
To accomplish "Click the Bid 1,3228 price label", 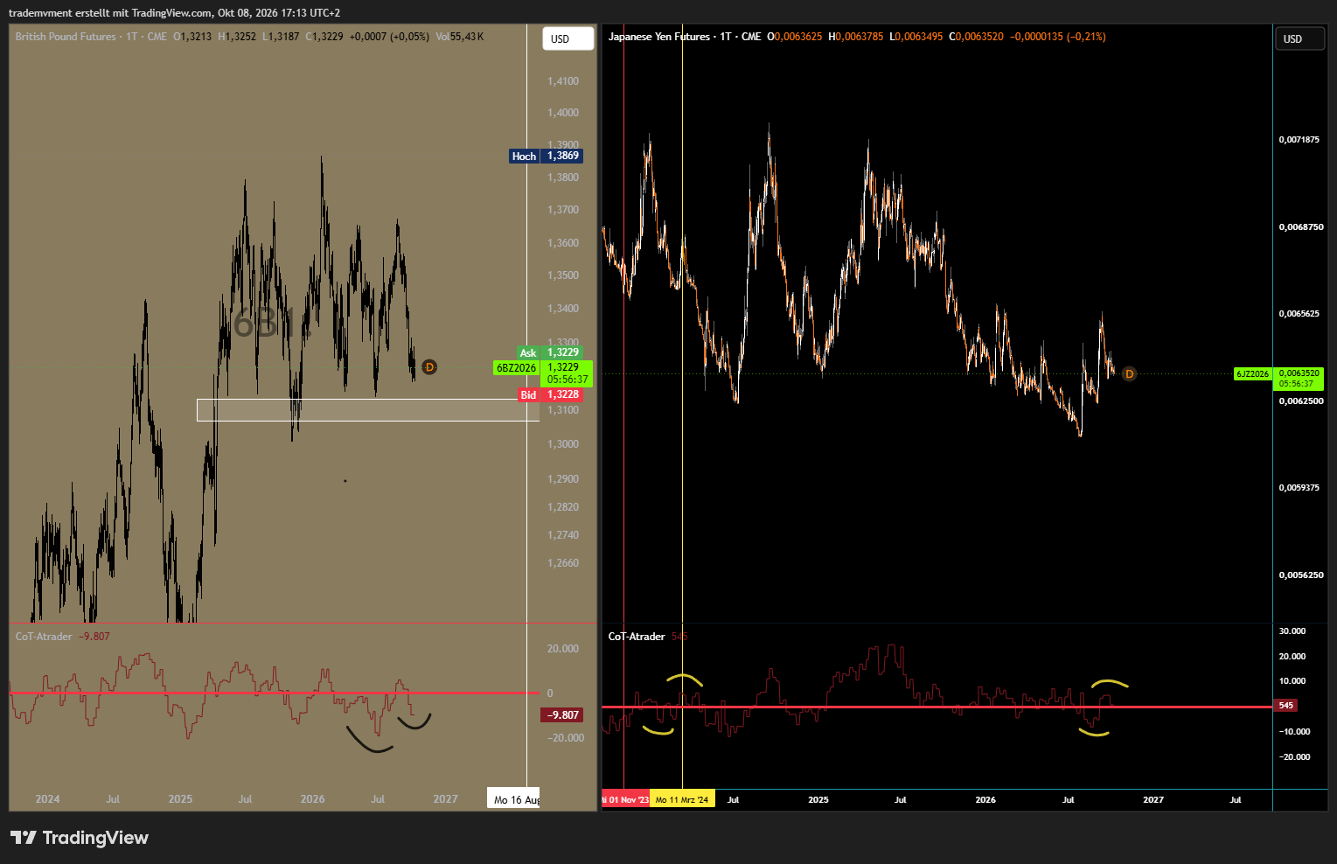I will click(551, 394).
